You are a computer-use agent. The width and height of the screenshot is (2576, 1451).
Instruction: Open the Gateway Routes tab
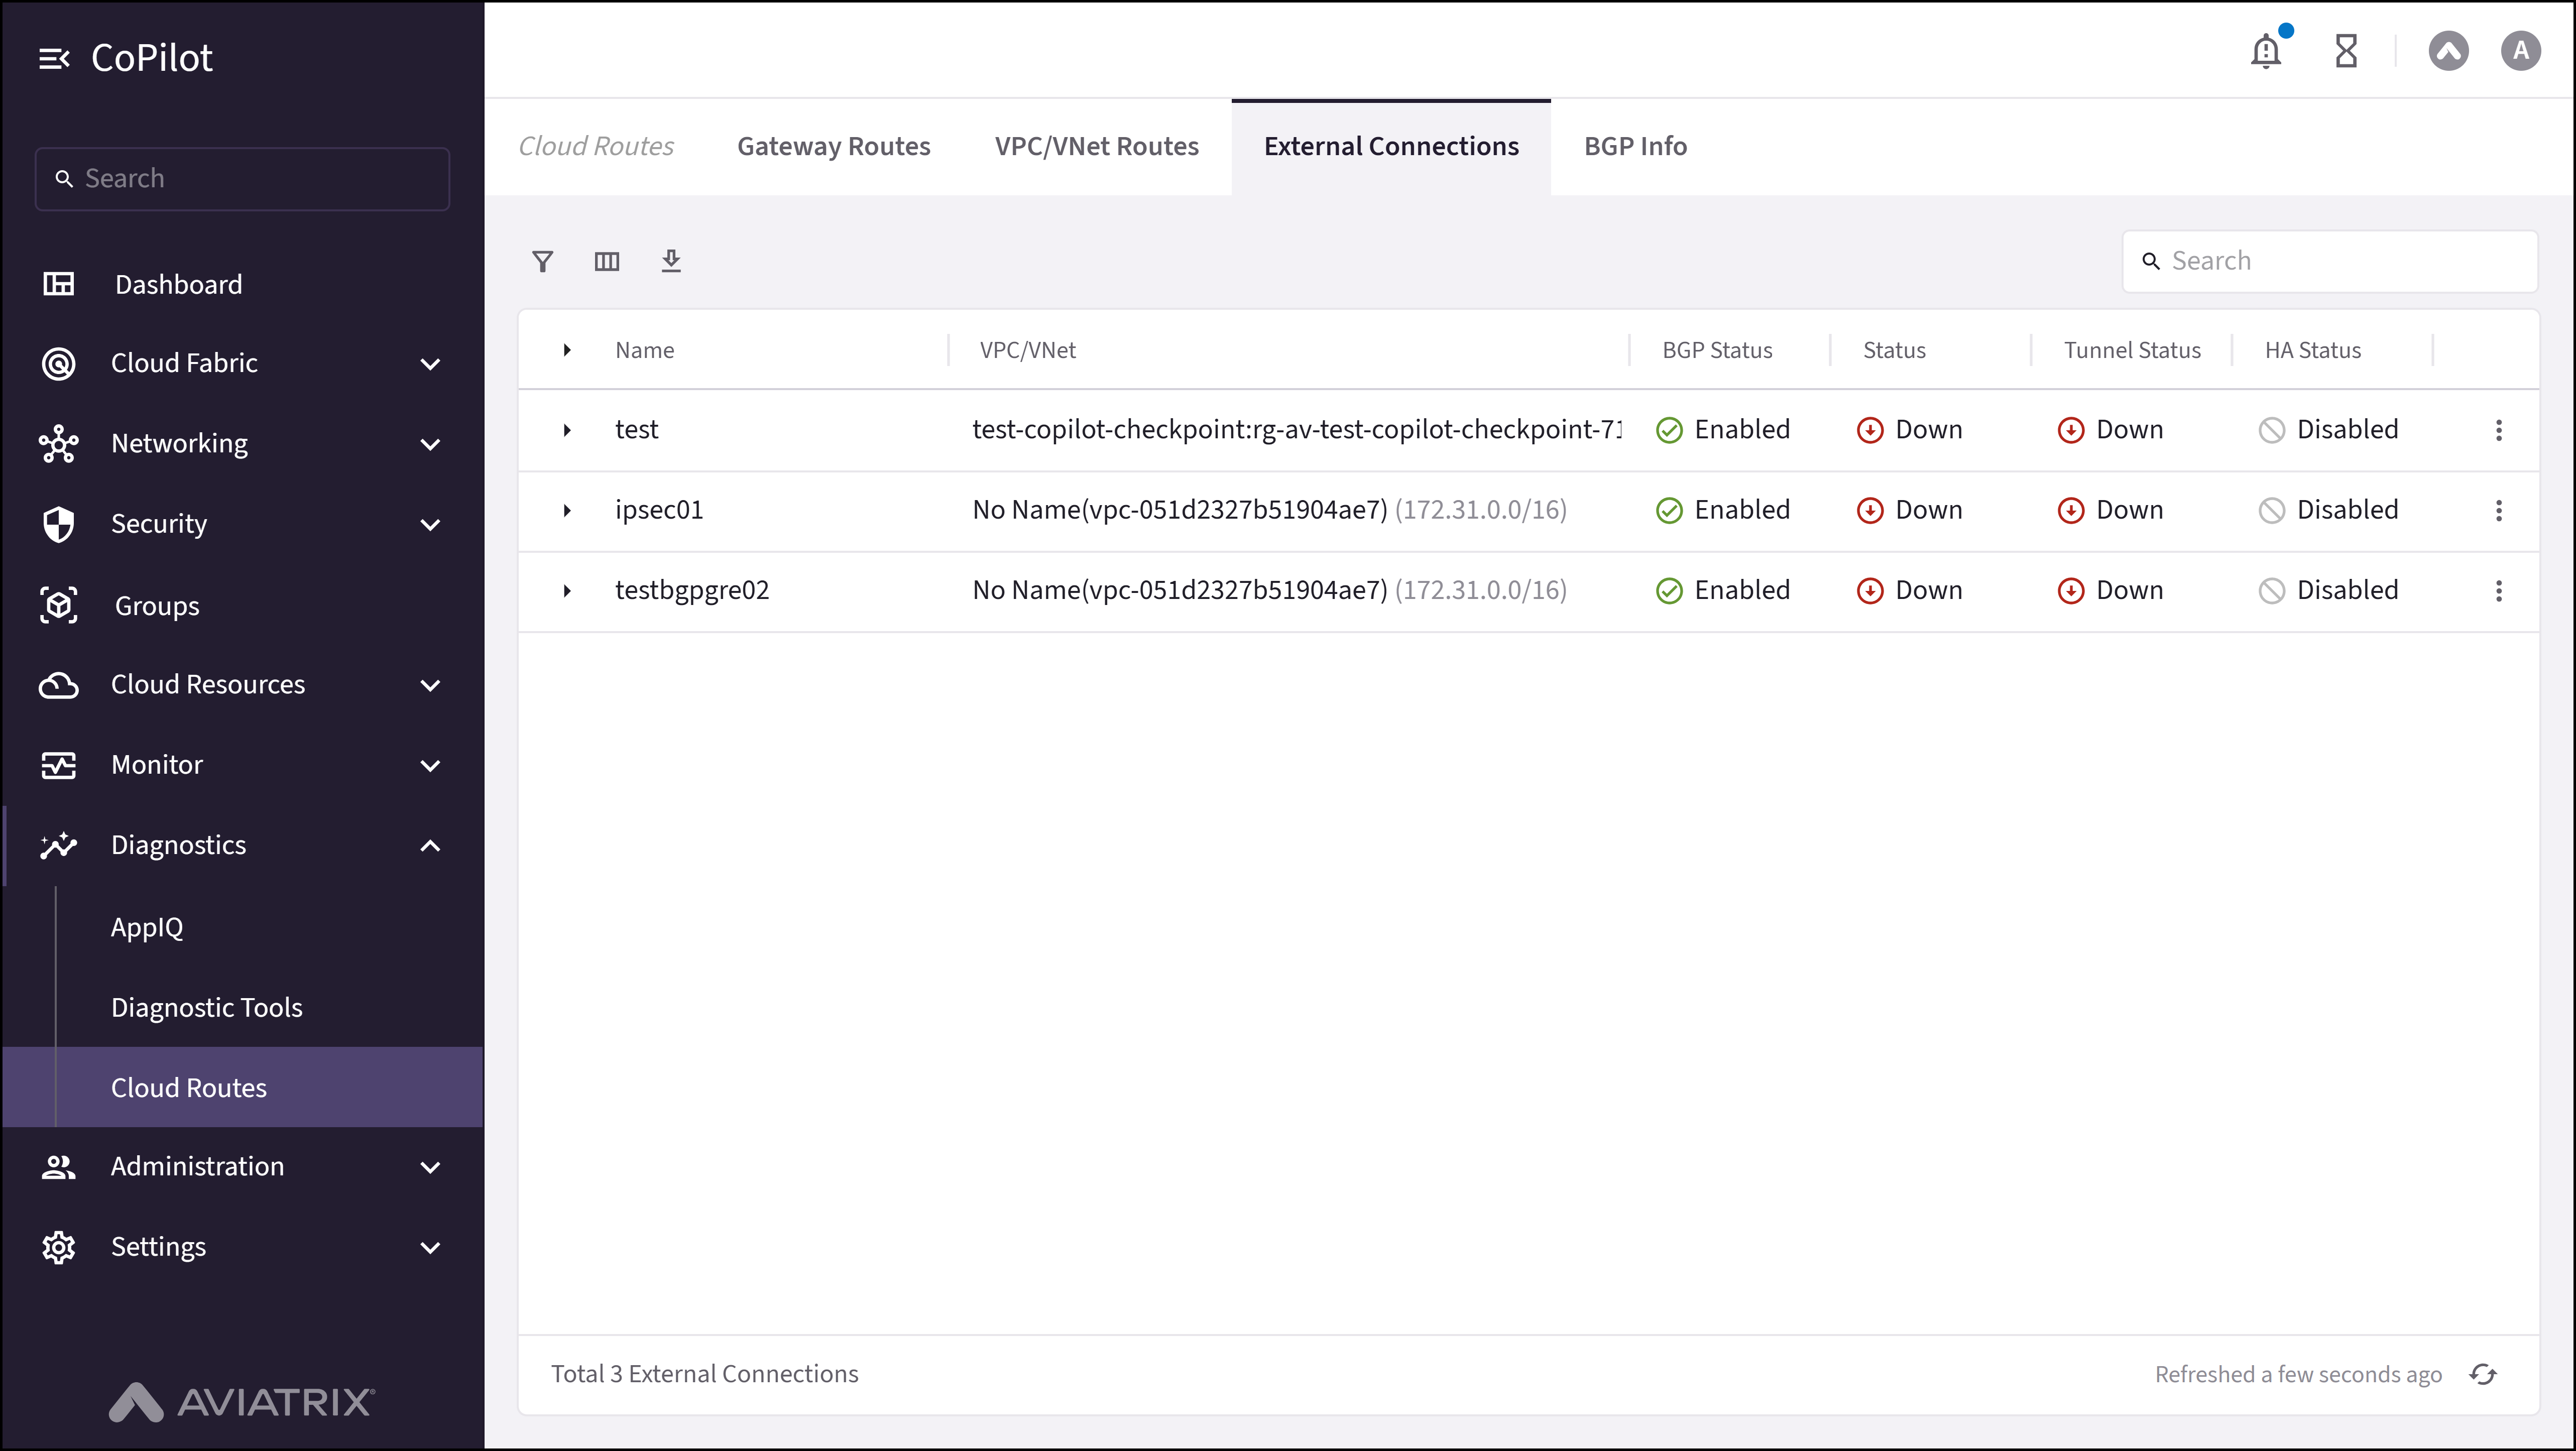pyautogui.click(x=834, y=146)
